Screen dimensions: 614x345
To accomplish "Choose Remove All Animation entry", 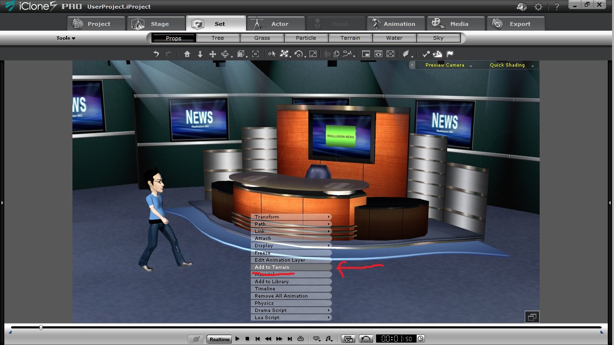I will pyautogui.click(x=291, y=296).
